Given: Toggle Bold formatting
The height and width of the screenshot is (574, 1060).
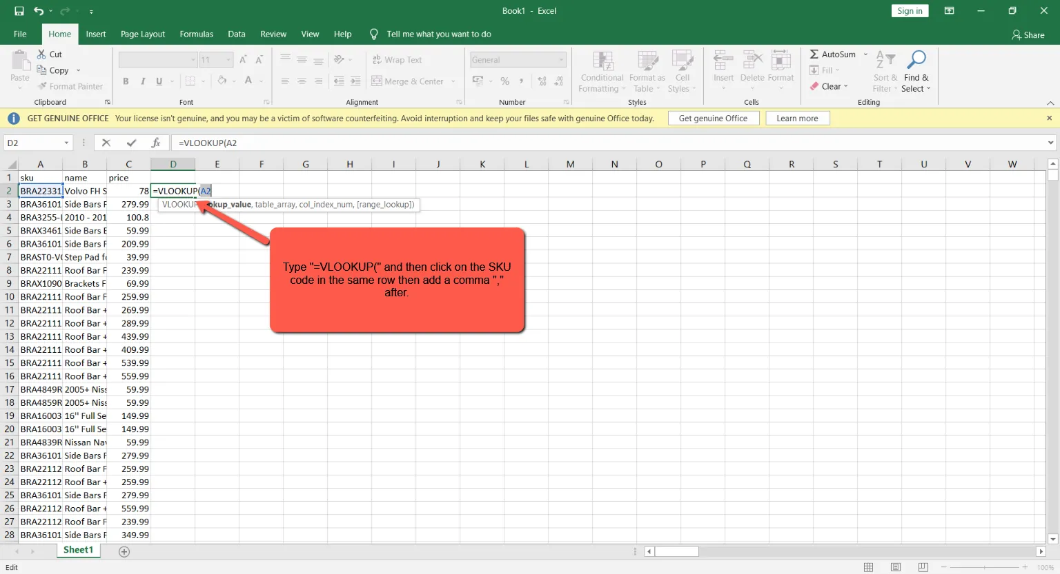Looking at the screenshot, I should (x=126, y=81).
